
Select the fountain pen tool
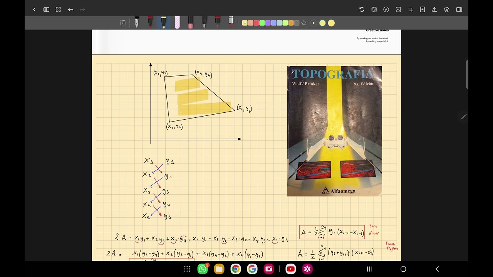[136, 22]
